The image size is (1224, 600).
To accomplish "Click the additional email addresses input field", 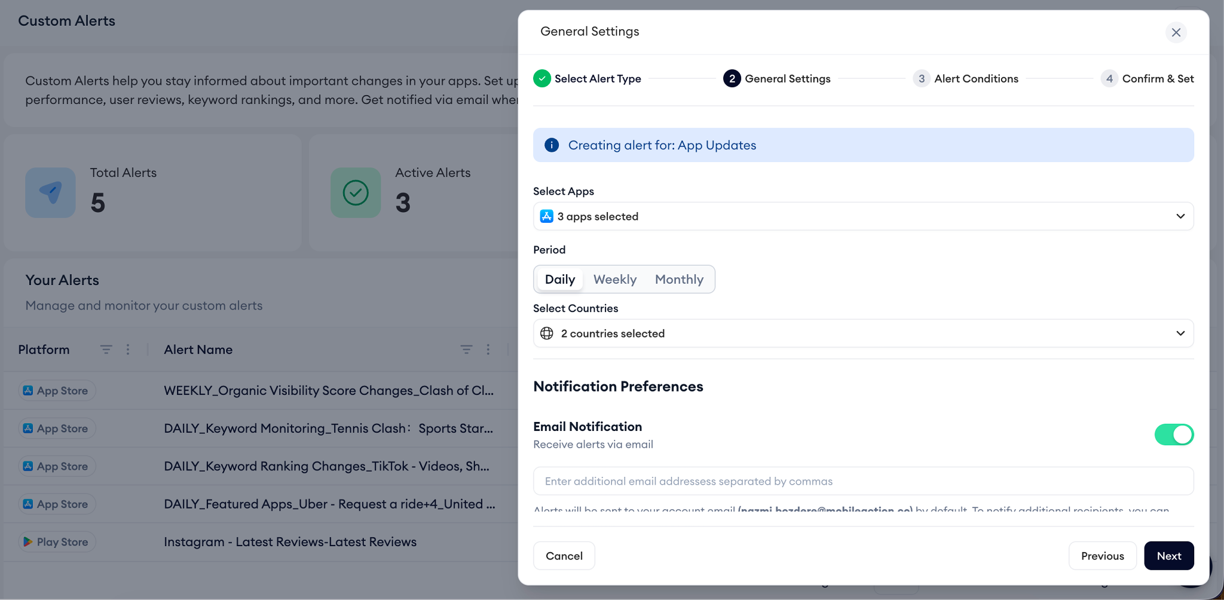I will pyautogui.click(x=863, y=481).
